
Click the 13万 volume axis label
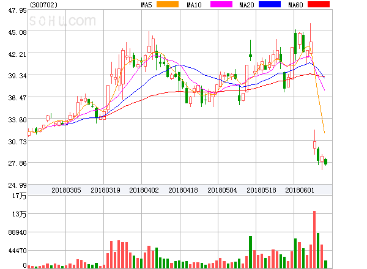20,214
